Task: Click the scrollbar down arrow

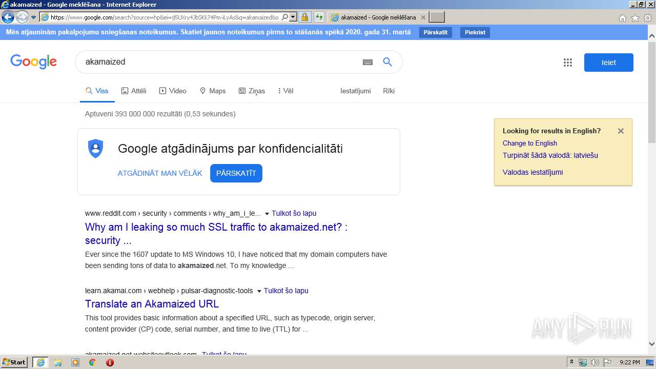Action: point(652,344)
